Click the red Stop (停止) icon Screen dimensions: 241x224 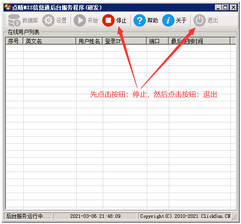[108, 20]
